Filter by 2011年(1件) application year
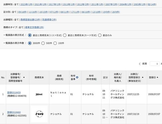Image resolution: width=162 pixels, height=124 pixels. 97,4
